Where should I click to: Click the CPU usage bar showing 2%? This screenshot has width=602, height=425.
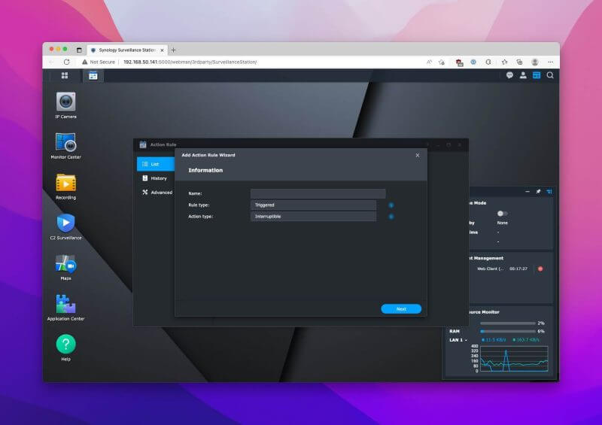point(507,323)
